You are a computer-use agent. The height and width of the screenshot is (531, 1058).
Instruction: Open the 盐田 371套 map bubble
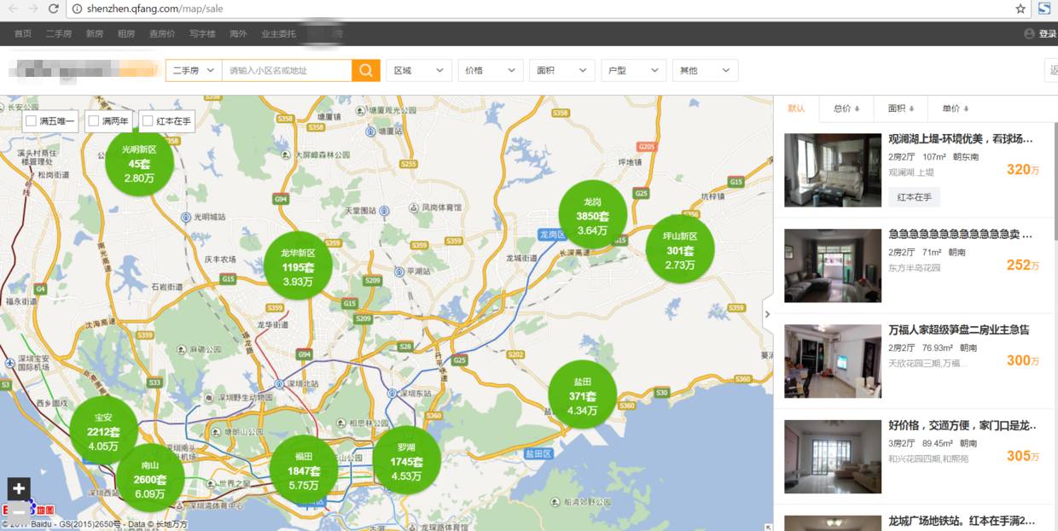coord(582,395)
